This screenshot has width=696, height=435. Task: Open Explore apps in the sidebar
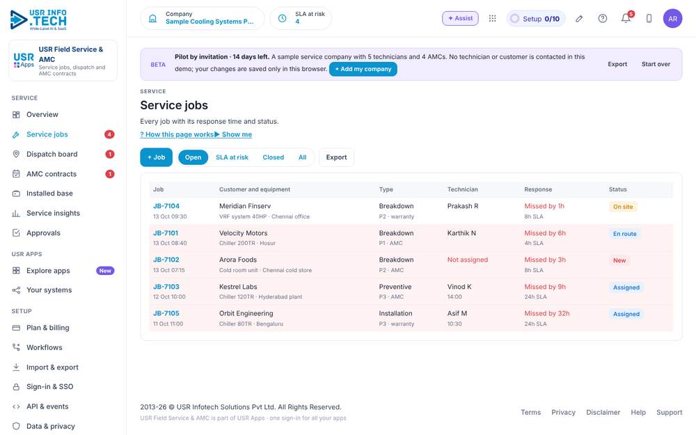[x=63, y=271]
